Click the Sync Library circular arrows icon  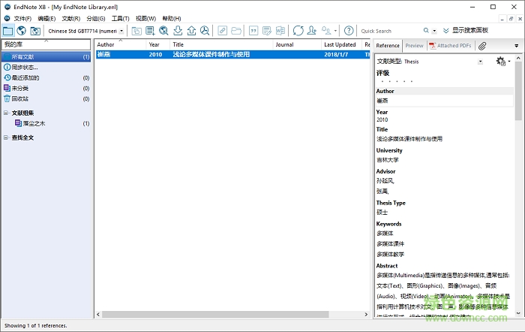click(298, 31)
